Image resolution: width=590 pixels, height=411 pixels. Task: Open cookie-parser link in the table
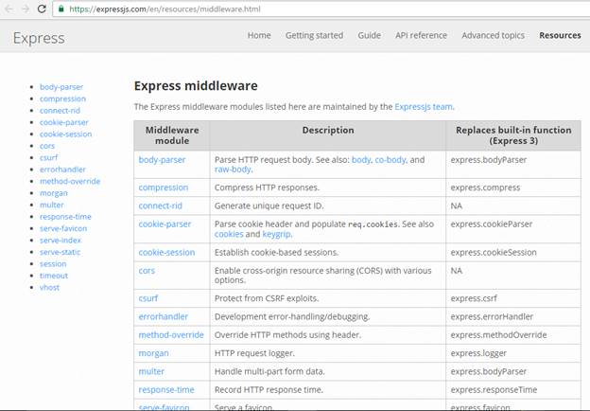pos(165,224)
